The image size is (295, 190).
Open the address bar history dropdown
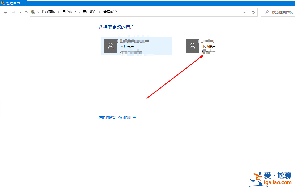245,12
